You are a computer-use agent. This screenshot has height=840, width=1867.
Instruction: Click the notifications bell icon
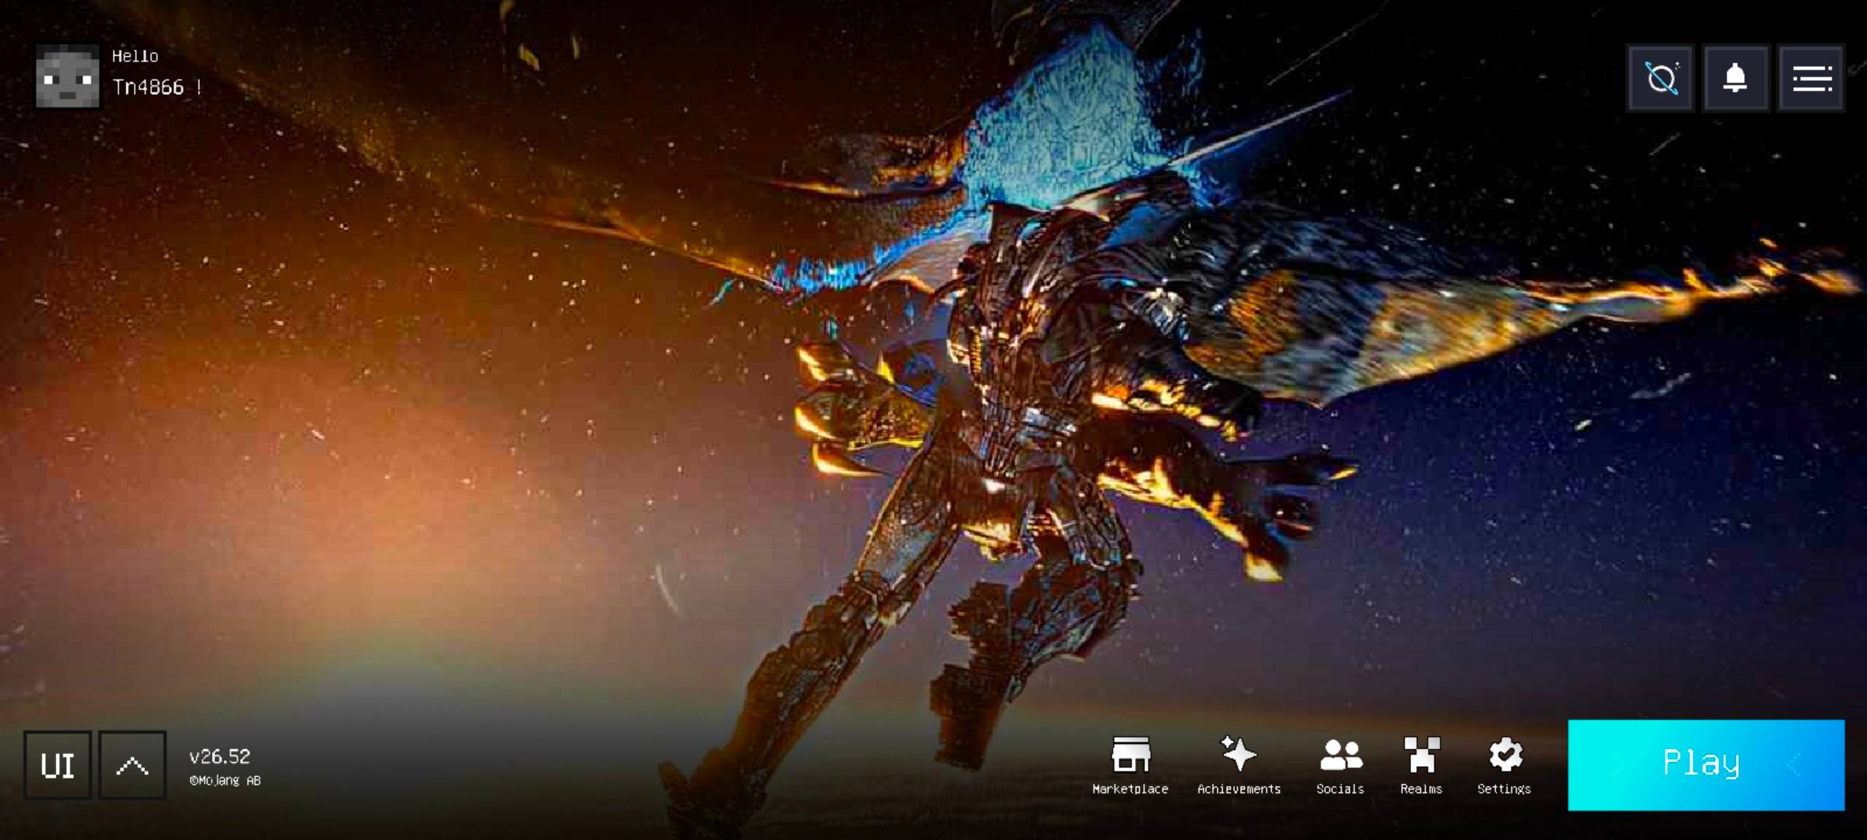(x=1736, y=78)
